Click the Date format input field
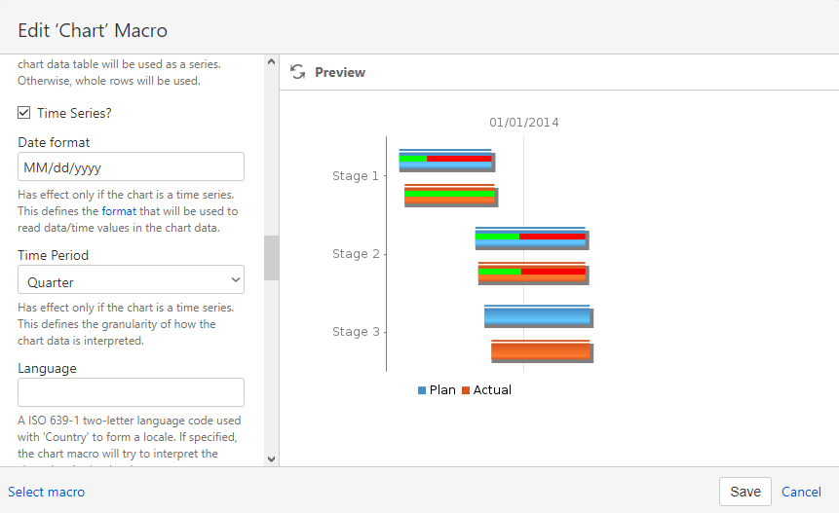This screenshot has width=839, height=513. pos(132,166)
